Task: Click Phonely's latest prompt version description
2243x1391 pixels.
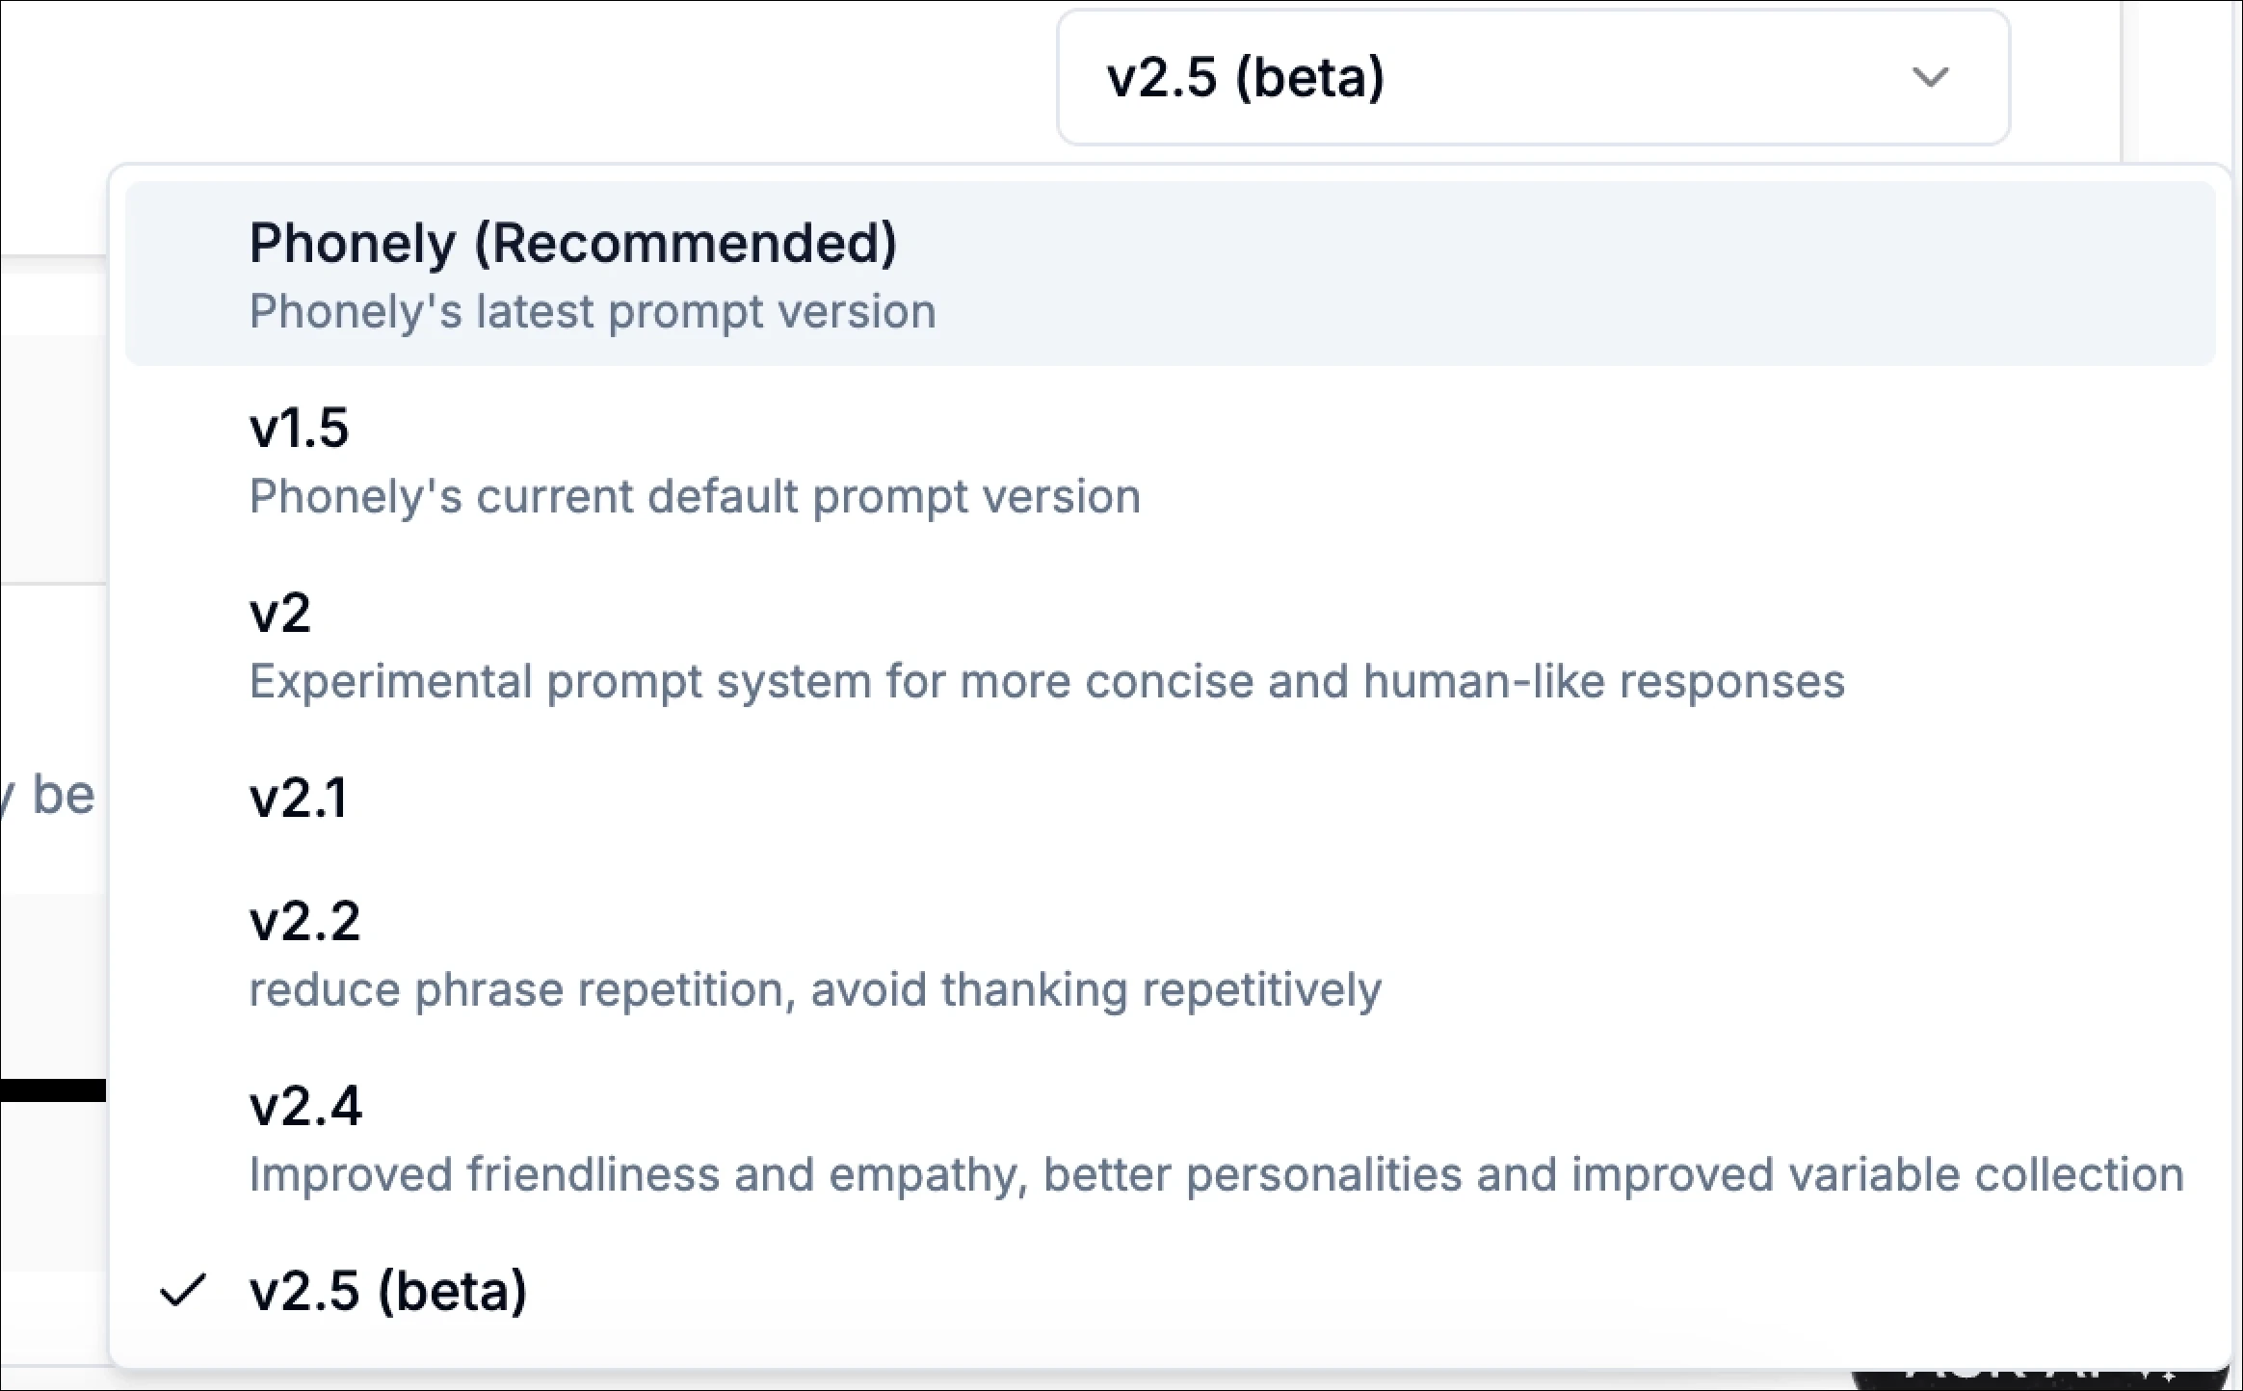Action: tap(592, 310)
